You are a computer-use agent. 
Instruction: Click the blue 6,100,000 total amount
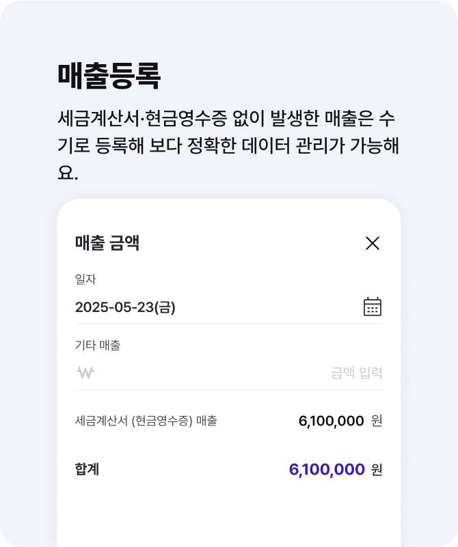pos(327,469)
